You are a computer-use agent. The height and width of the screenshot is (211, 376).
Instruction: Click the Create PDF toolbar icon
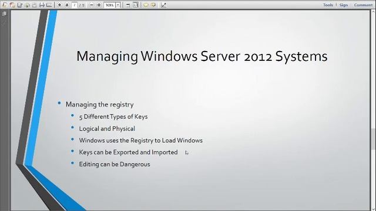12,5
